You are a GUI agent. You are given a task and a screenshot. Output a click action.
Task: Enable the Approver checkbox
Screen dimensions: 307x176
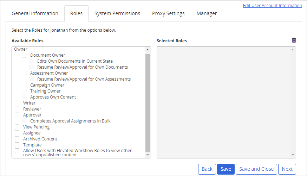[17, 115]
